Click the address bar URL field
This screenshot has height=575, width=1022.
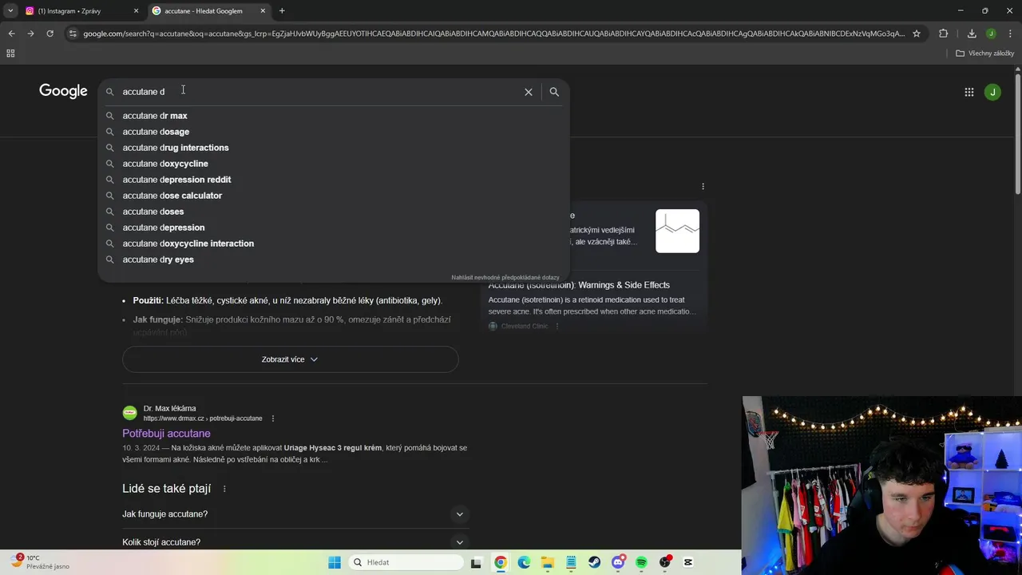(x=493, y=34)
